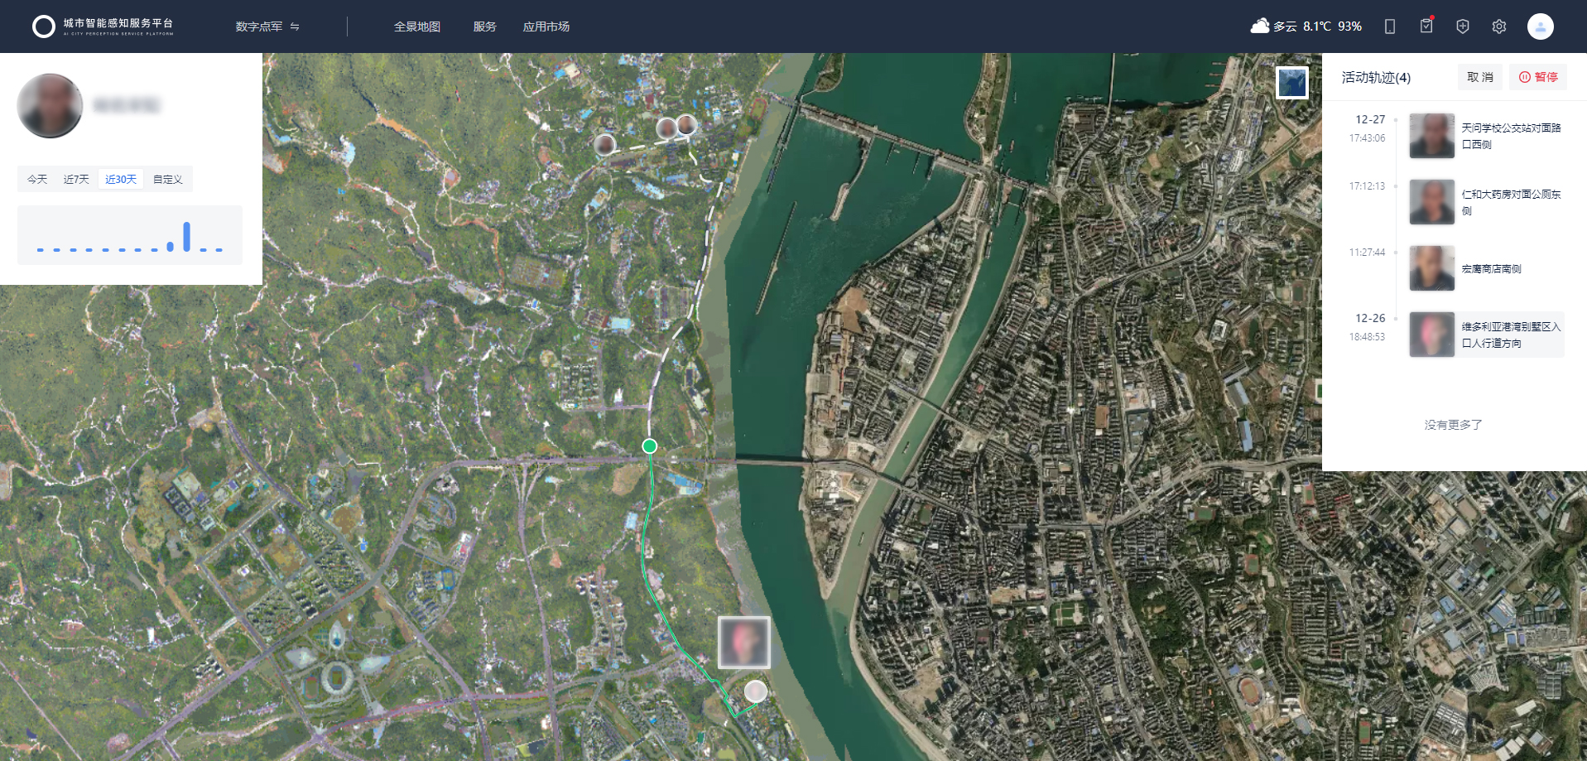
Task: Click the user account avatar icon
Action: (1539, 26)
